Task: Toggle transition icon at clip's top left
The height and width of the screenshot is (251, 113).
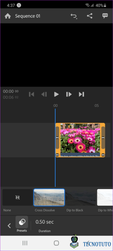Action: click(x=57, y=138)
